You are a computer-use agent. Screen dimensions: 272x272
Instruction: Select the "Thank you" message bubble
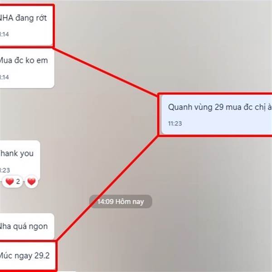point(20,160)
